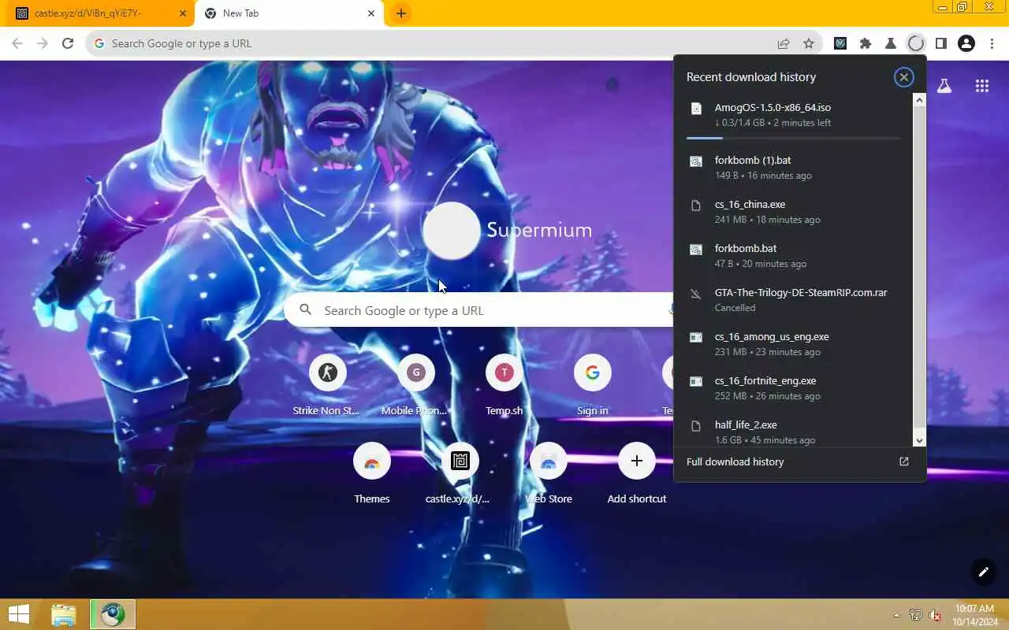
Task: Click the address bar URL field
Action: [453, 43]
